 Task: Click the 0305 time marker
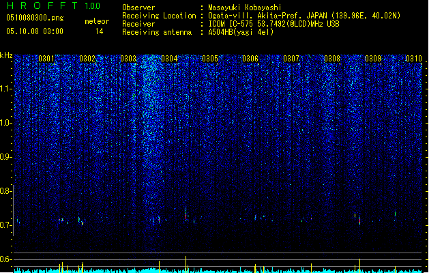pos(210,59)
